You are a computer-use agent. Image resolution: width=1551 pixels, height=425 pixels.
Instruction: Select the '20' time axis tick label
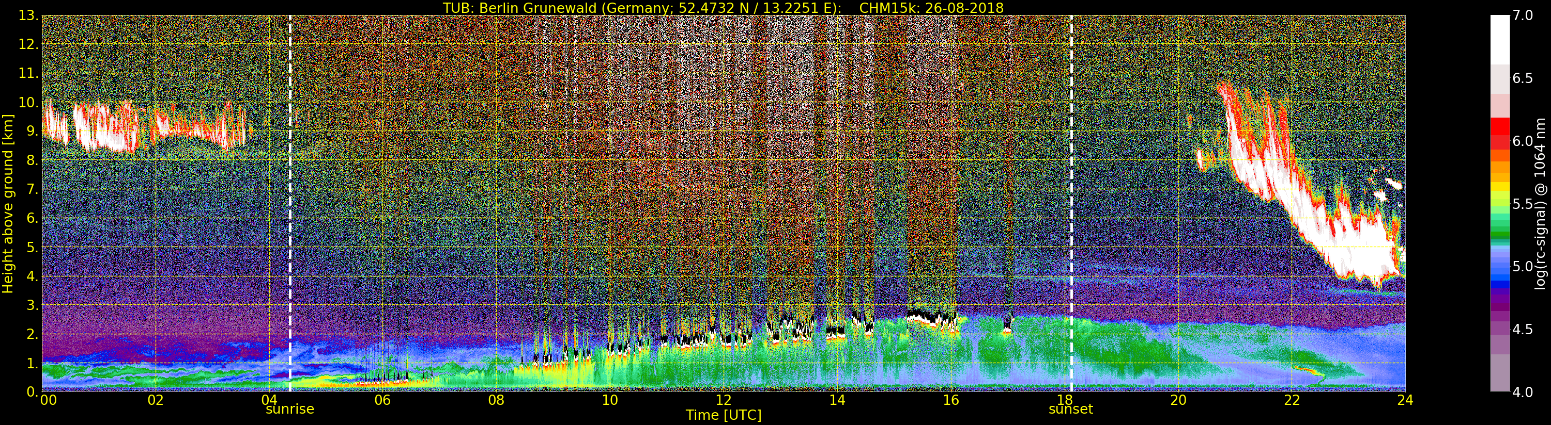tap(1178, 400)
